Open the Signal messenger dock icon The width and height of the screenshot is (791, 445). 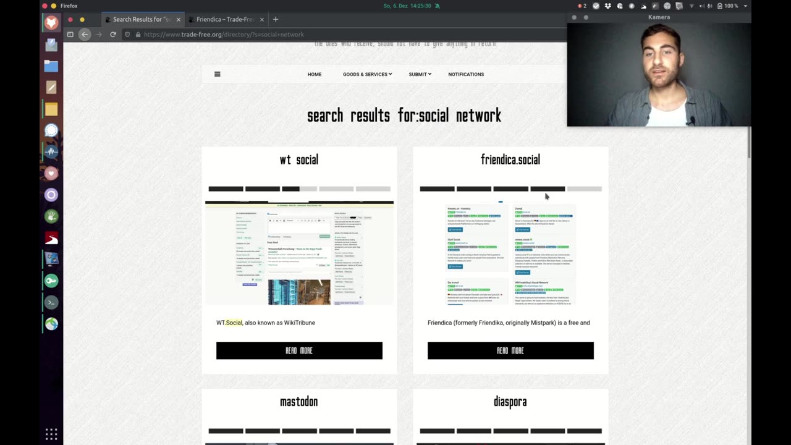point(51,130)
